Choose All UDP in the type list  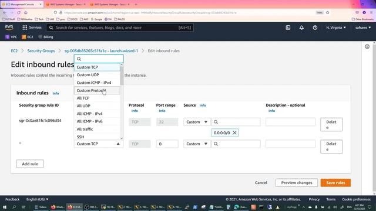pos(97,105)
